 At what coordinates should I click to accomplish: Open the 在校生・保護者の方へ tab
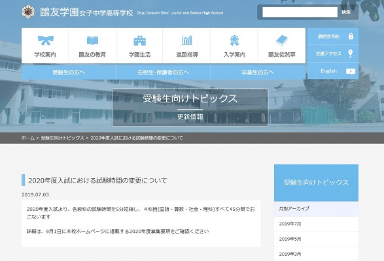pos(163,72)
